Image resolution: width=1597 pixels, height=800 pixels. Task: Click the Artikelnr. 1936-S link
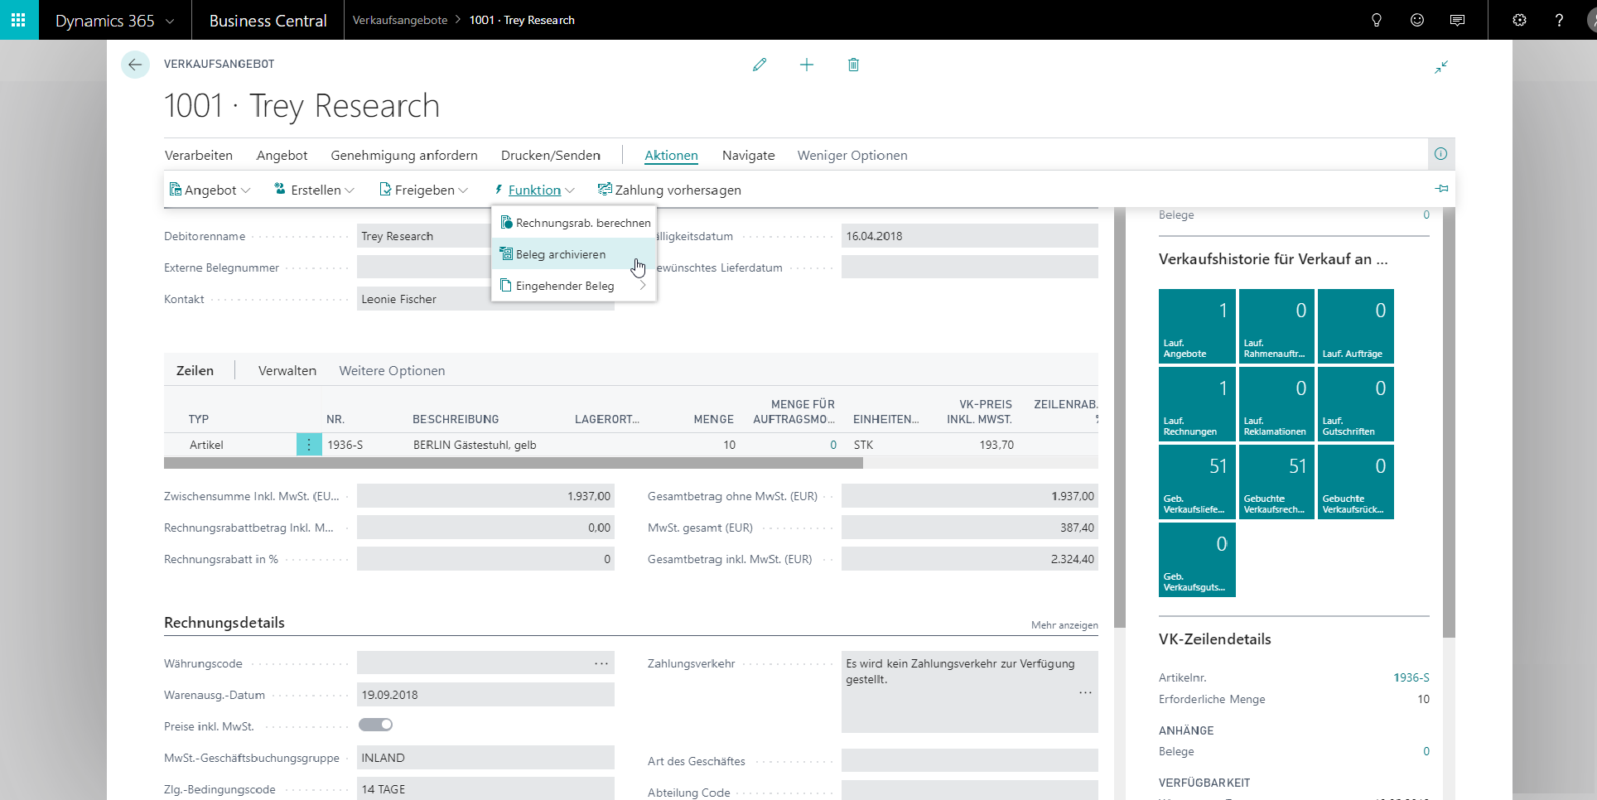pyautogui.click(x=1411, y=677)
